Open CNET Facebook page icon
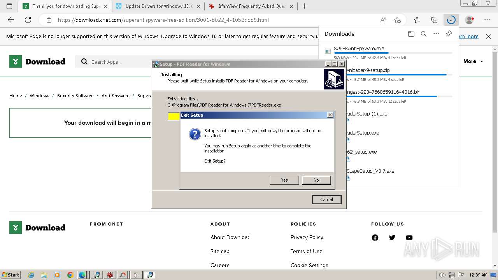The height and width of the screenshot is (280, 498). point(375,238)
